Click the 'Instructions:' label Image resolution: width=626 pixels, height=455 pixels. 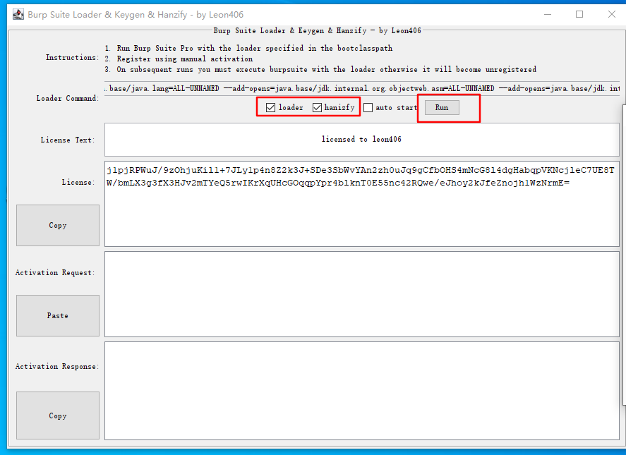(x=72, y=57)
